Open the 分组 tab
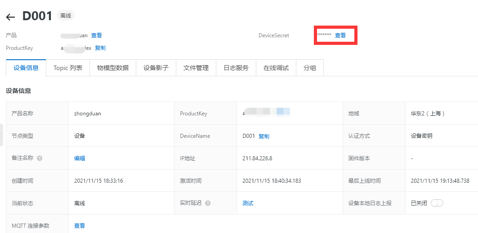 coord(310,68)
